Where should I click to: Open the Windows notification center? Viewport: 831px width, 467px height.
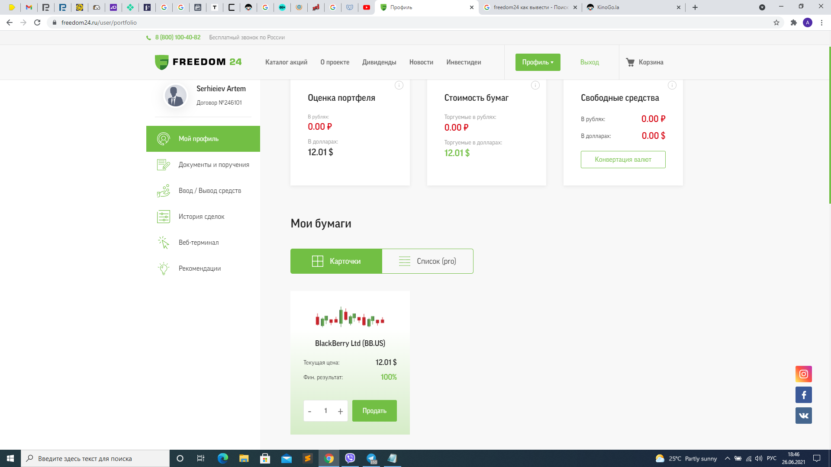coord(817,458)
